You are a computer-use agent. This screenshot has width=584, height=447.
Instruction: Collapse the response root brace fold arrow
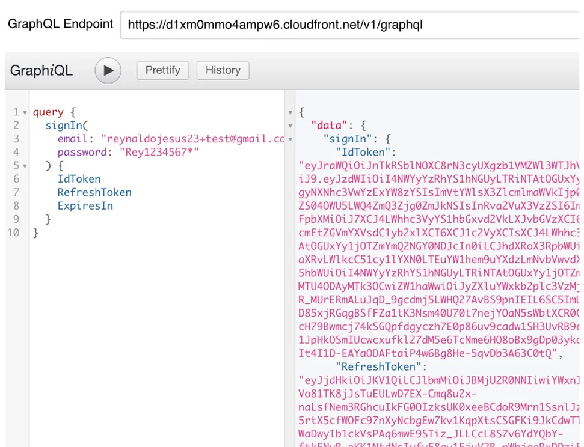tap(290, 112)
